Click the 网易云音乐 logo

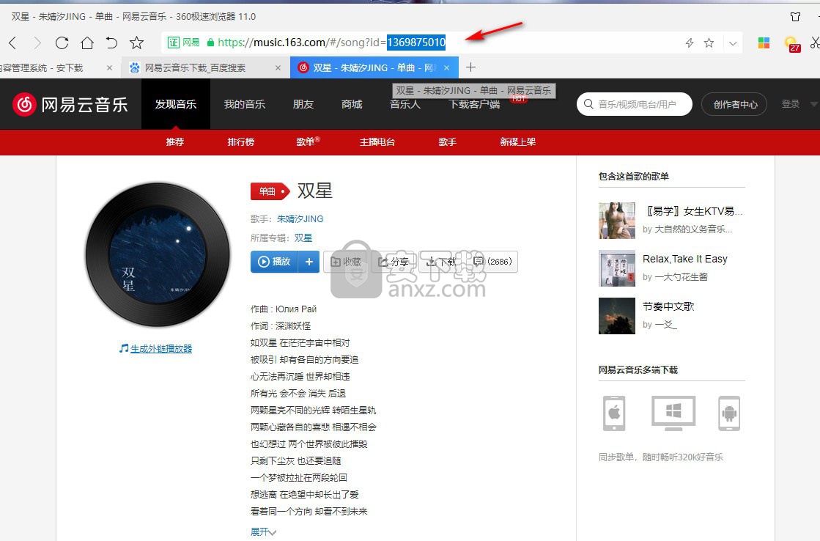click(70, 105)
